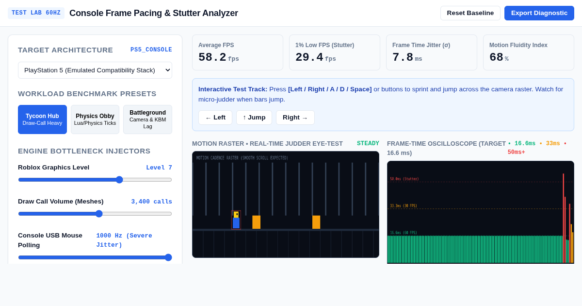Screen dimensions: 582x306
Task: Click the Console Frame Pacing page title
Action: (154, 13)
